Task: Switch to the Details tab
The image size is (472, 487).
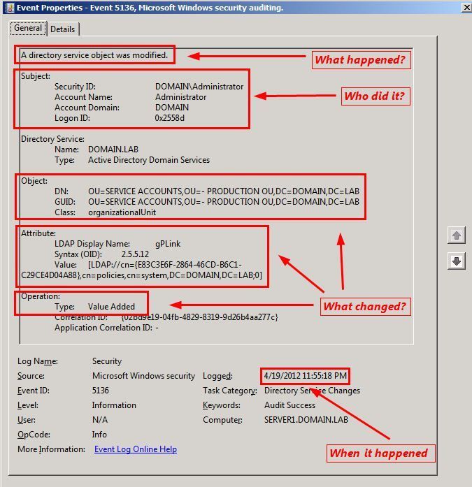Action: pyautogui.click(x=62, y=29)
